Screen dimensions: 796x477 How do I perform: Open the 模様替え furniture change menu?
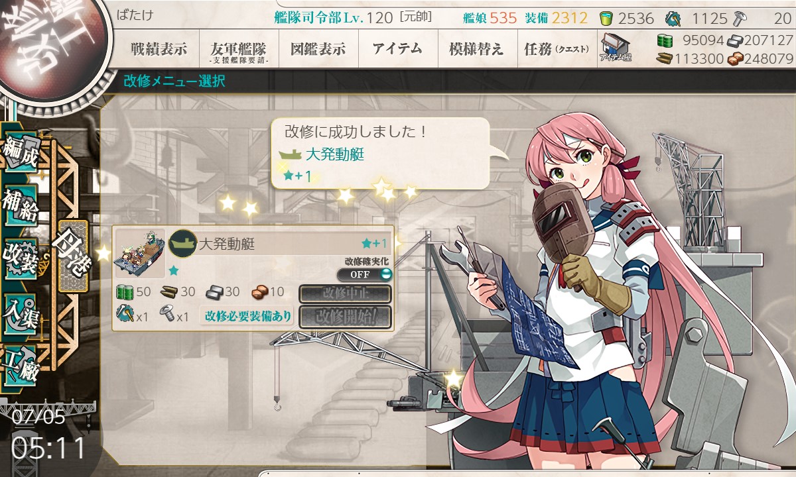point(476,49)
